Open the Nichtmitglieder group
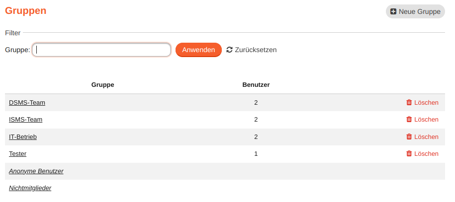This screenshot has width=455, height=202. (x=30, y=188)
